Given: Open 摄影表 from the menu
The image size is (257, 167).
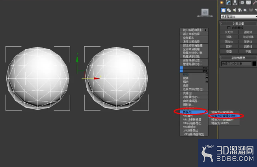Looking at the screenshot, I should [194, 105].
